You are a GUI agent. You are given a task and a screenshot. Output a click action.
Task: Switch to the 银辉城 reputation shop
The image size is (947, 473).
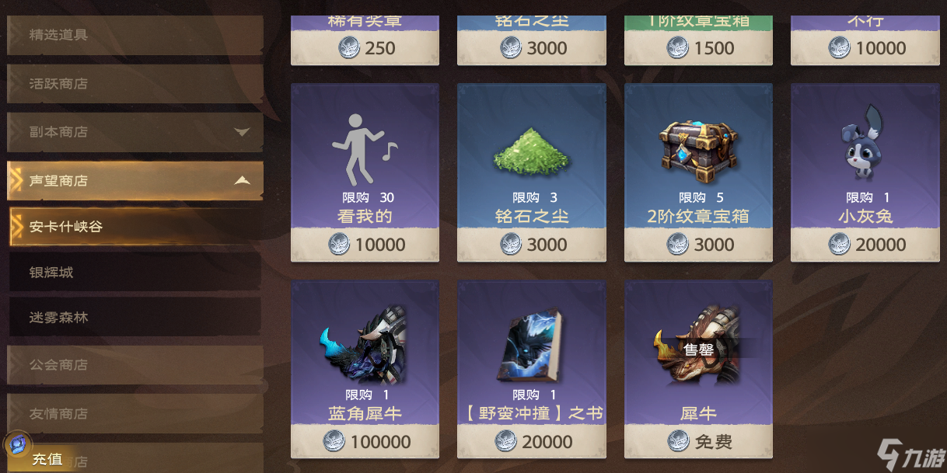point(135,273)
